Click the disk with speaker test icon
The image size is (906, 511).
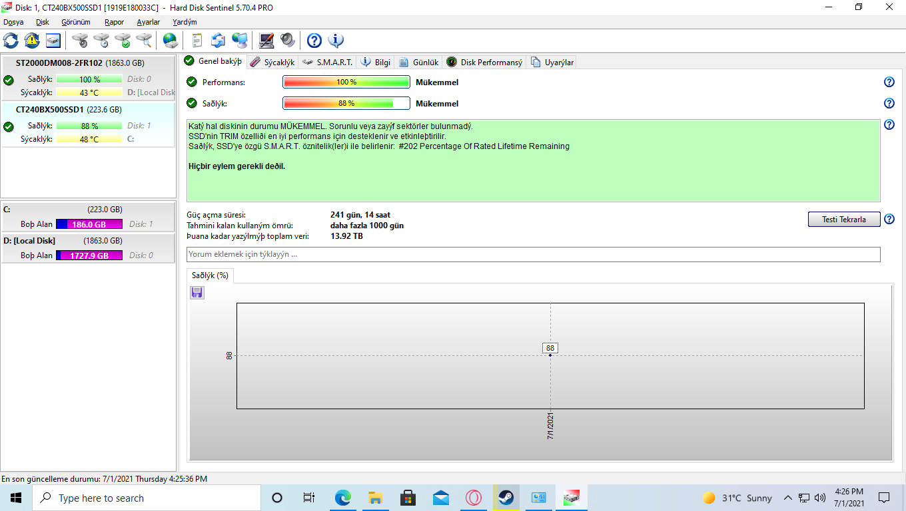click(80, 41)
